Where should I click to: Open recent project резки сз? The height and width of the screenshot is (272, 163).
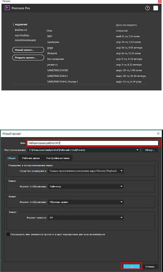point(52,65)
